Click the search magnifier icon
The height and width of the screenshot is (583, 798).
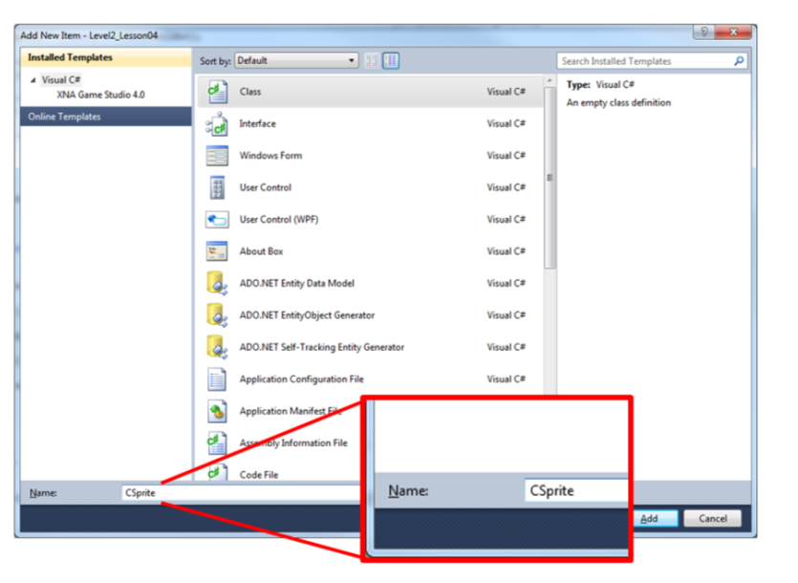(x=738, y=61)
